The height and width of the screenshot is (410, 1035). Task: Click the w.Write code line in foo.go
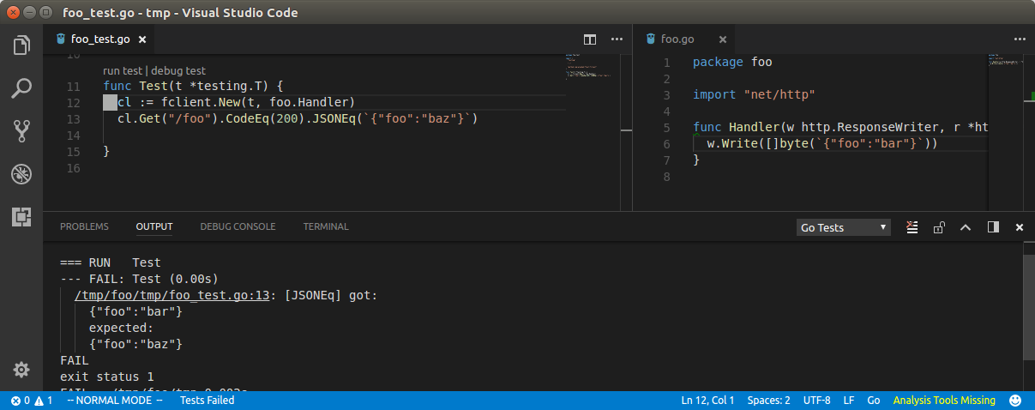(822, 144)
